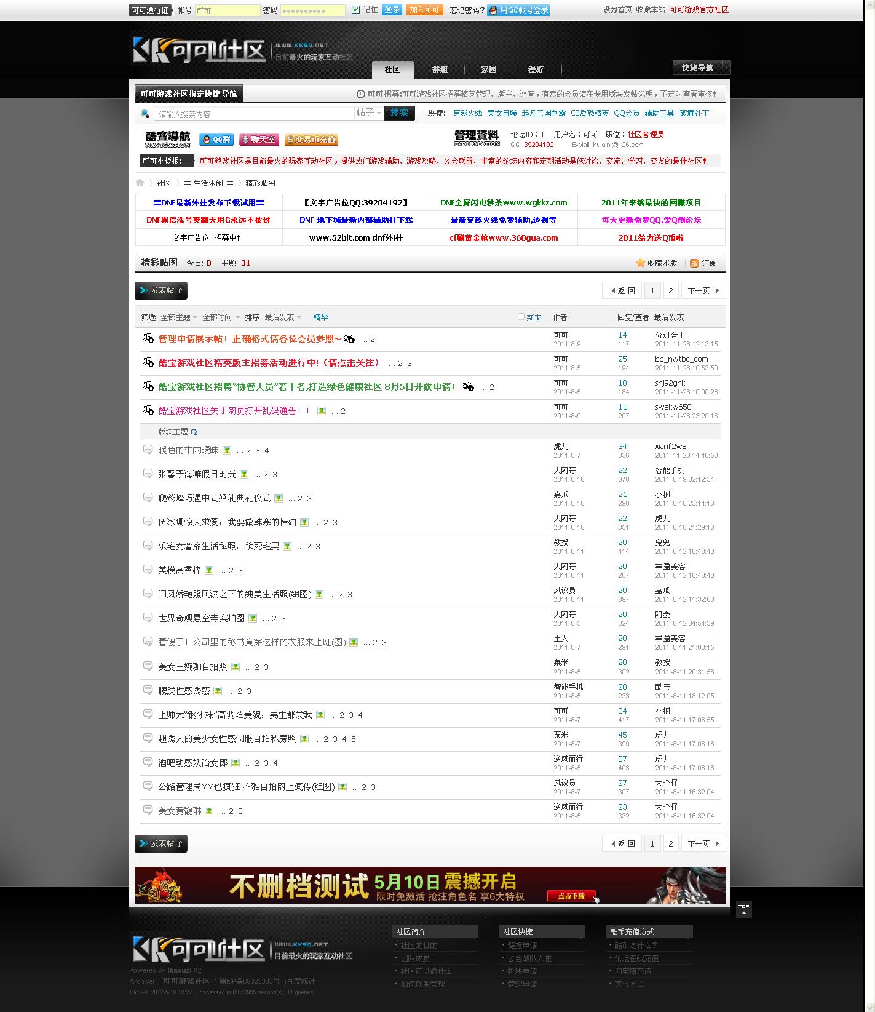The height and width of the screenshot is (1012, 875).
Task: Switch to the 群组 tab
Action: [440, 70]
